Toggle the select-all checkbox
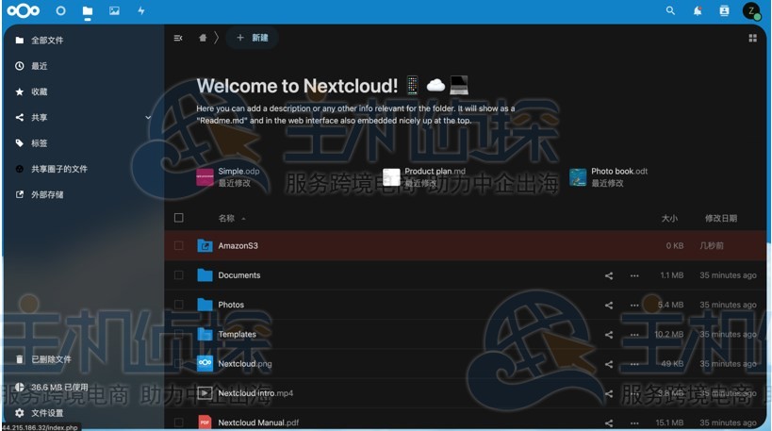The image size is (772, 431). pos(179,218)
